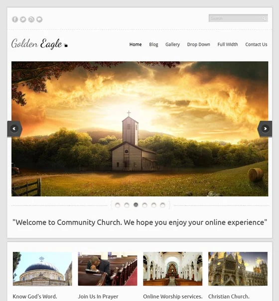Select the sixth slider pagination dot
This screenshot has height=301, width=279.
(163, 205)
